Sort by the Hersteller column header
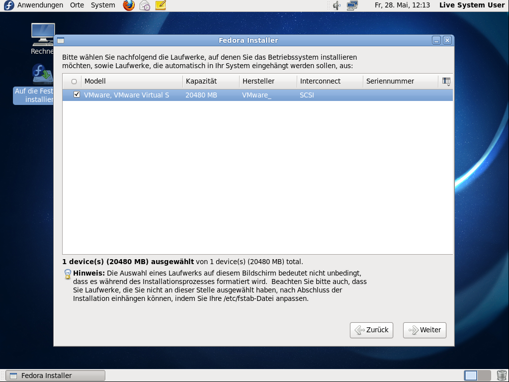The width and height of the screenshot is (509, 382). point(268,81)
